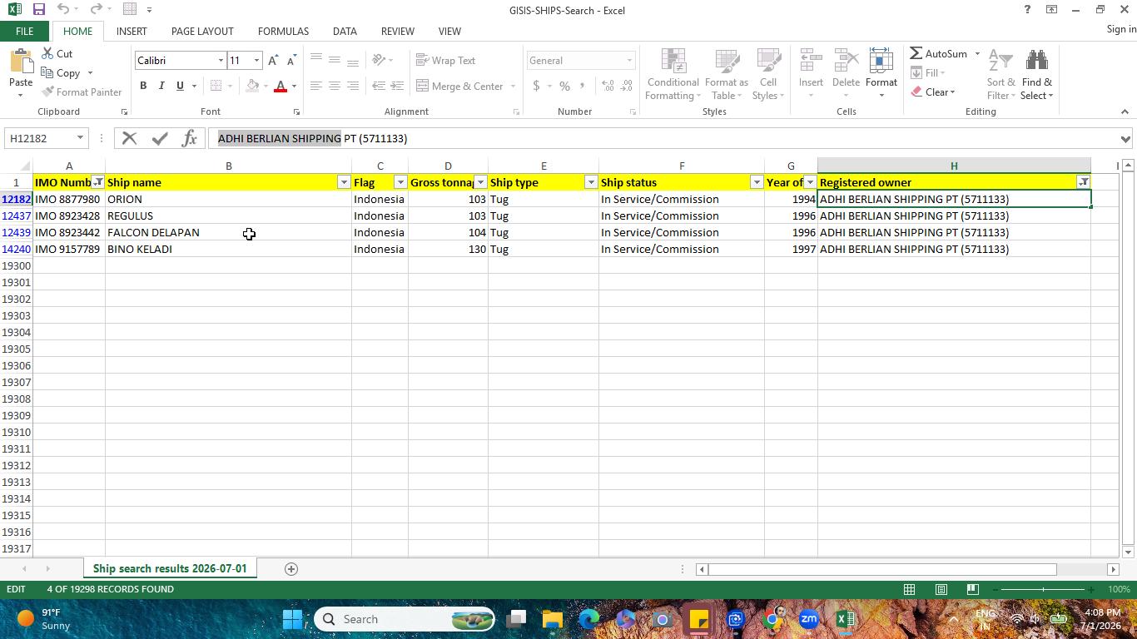Screen dimensions: 1137x639
Task: Apply Comma Style number format
Action: coord(582,86)
